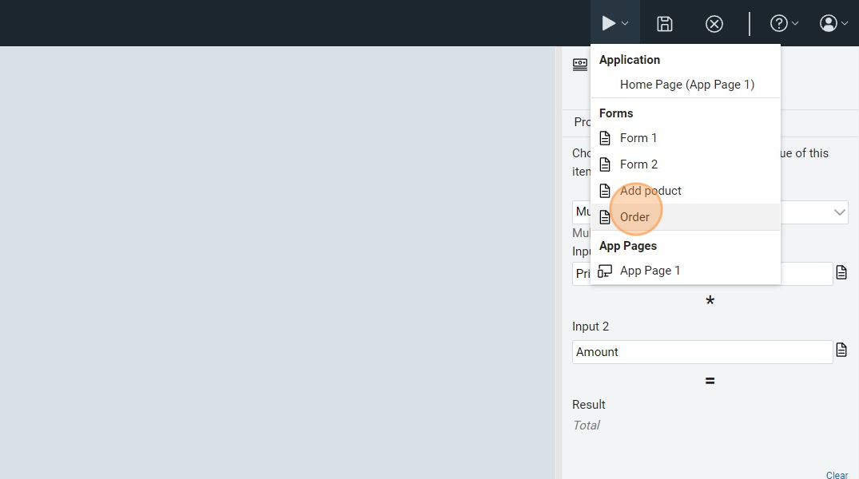Image resolution: width=859 pixels, height=479 pixels.
Task: Open App Page 1 under App Pages
Action: [x=650, y=271]
